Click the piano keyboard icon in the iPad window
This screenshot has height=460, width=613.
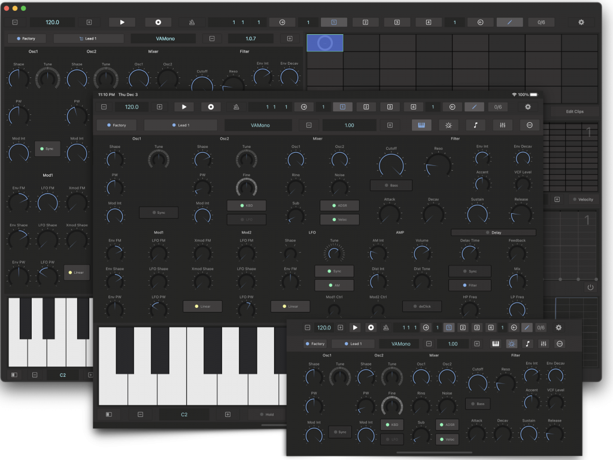421,125
